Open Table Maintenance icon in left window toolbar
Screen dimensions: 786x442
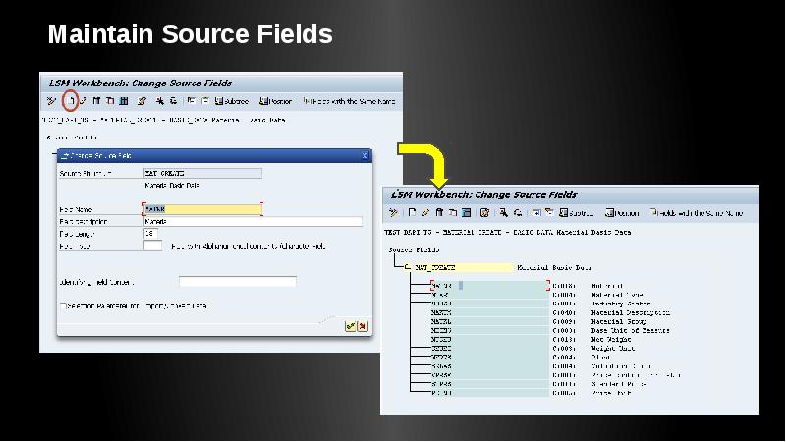tap(124, 101)
